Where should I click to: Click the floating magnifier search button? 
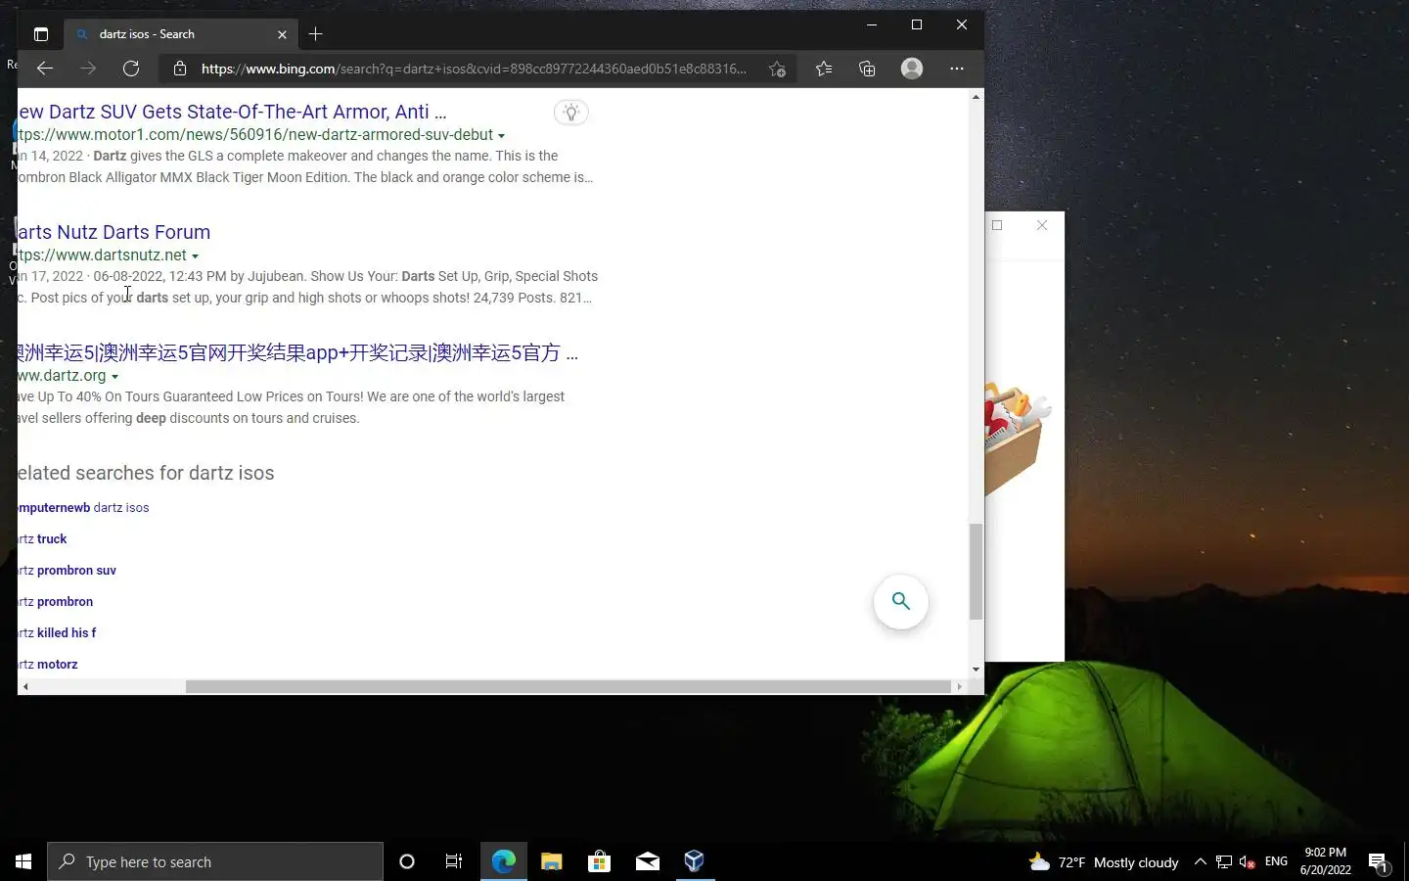tap(900, 601)
